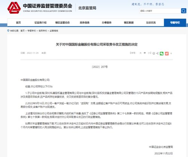188x157 pixels.
Task: Click the date text 2022-11-29
Action: click(x=33, y=53)
